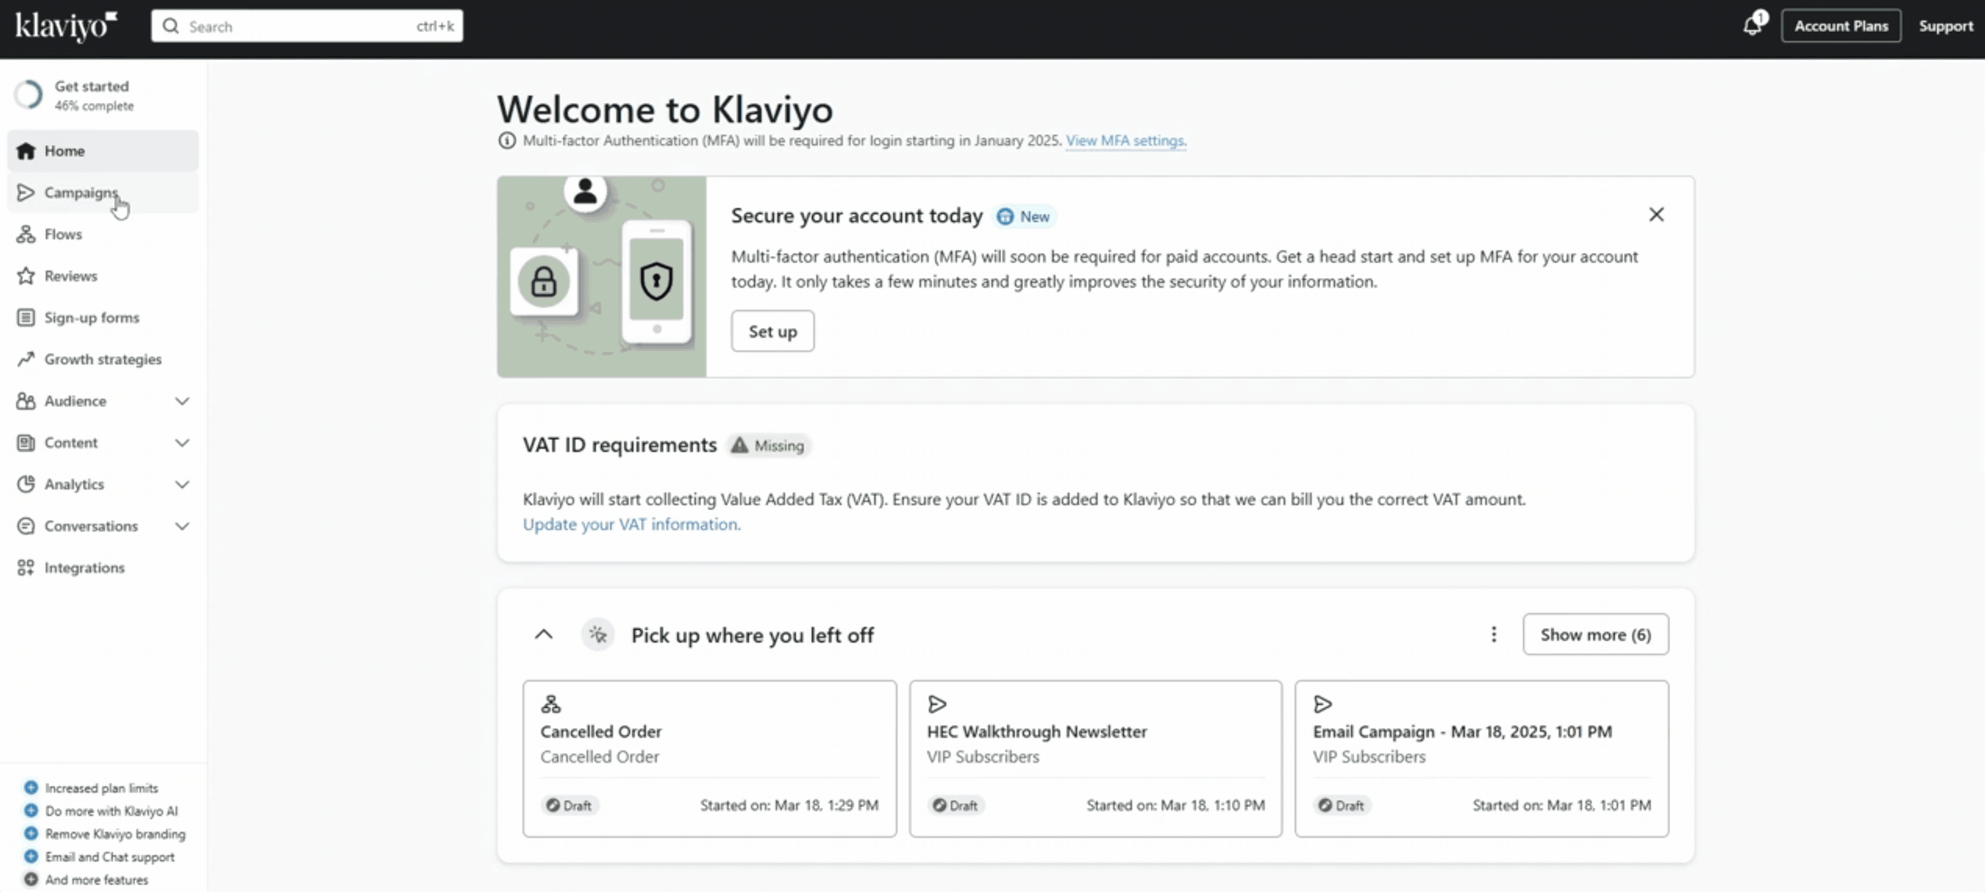Open Growth strategies page
Image resolution: width=1985 pixels, height=892 pixels.
pos(103,359)
